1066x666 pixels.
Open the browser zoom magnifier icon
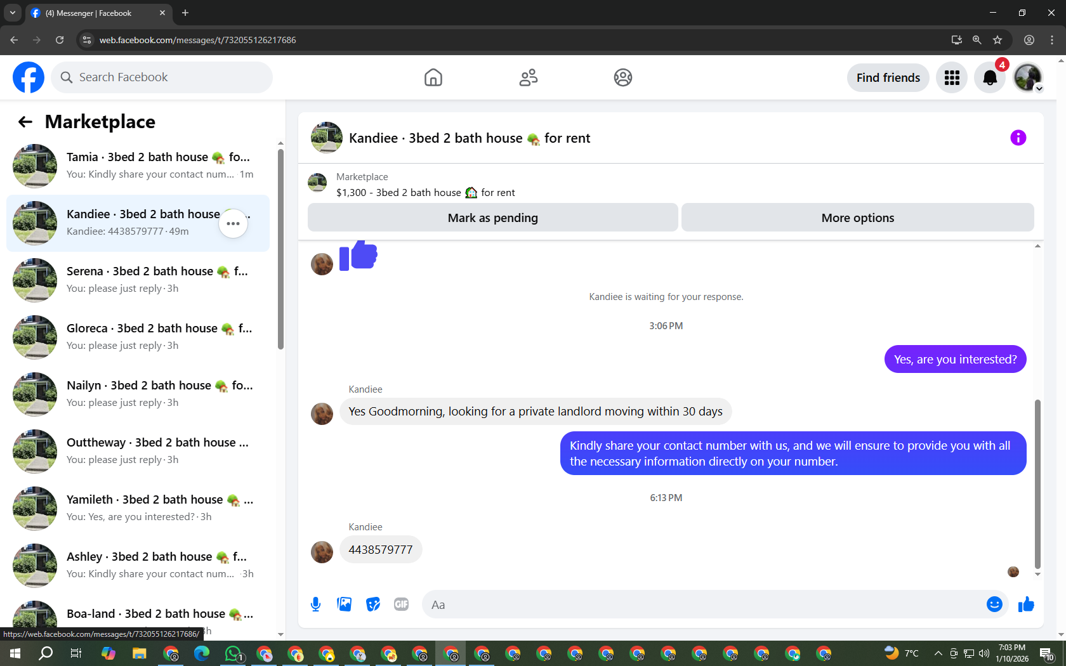click(x=977, y=40)
